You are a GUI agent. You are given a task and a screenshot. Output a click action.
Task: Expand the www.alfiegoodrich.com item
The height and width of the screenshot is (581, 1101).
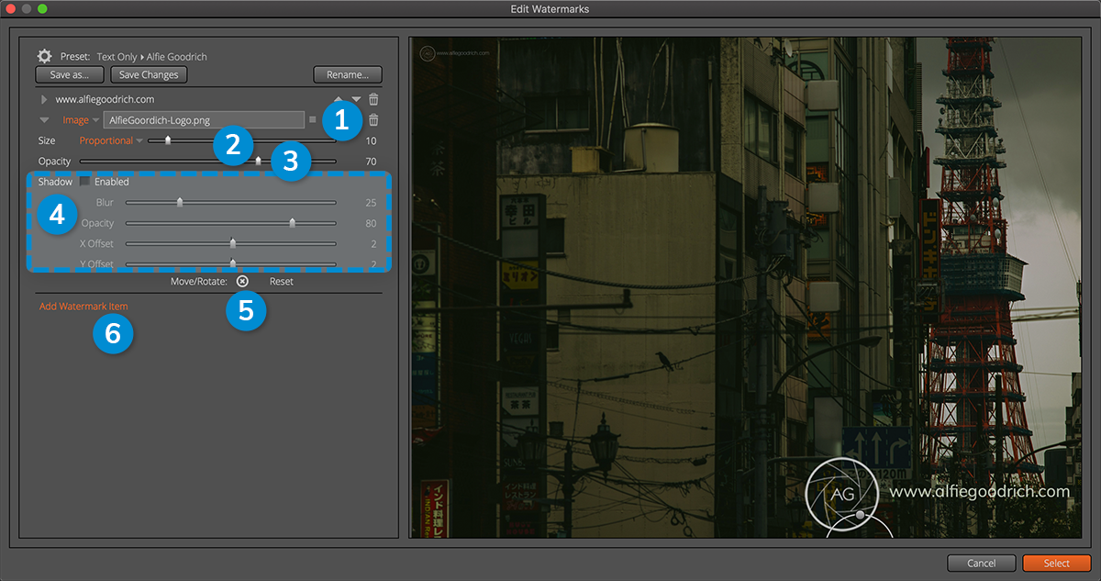(44, 99)
